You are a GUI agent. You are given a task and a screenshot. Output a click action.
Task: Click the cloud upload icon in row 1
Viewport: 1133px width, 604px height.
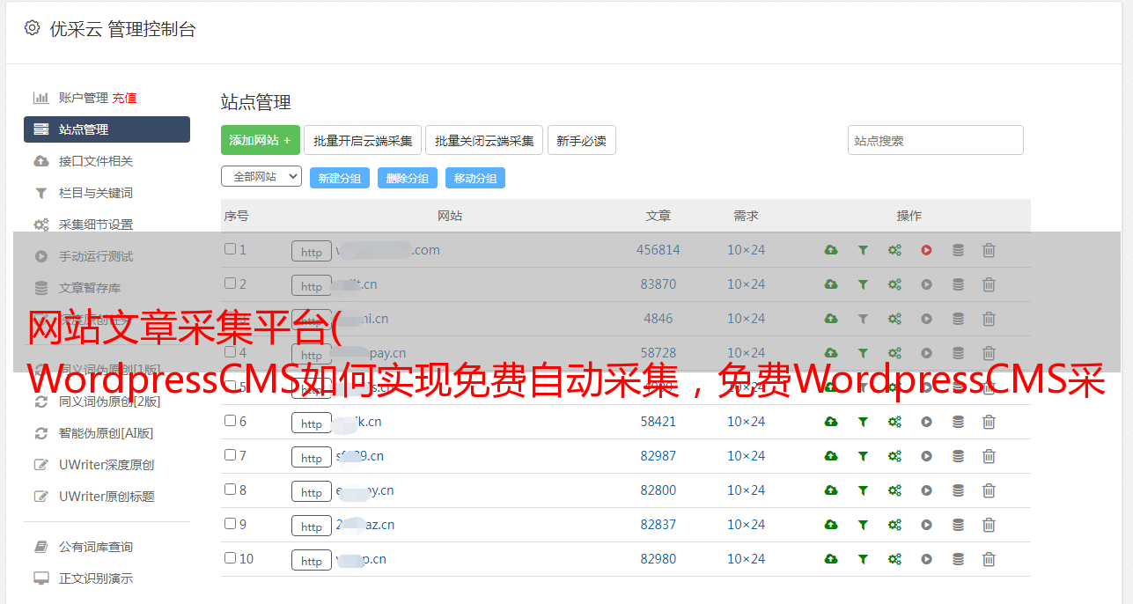(831, 250)
